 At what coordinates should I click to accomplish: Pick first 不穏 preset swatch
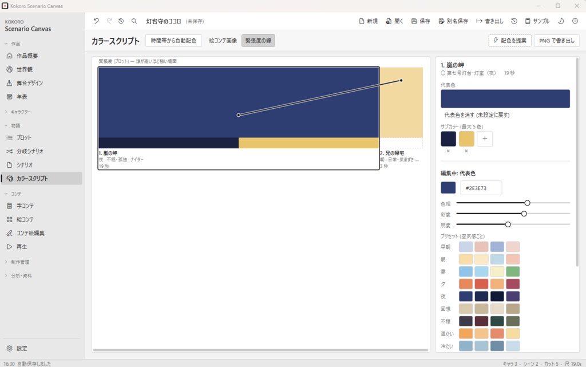coord(466,321)
